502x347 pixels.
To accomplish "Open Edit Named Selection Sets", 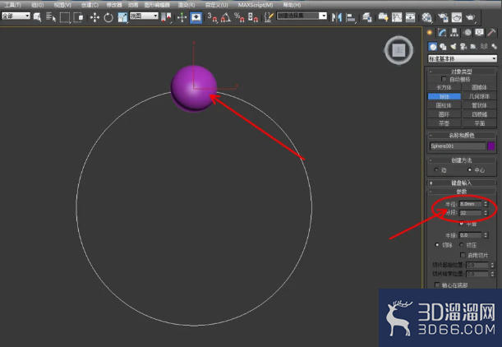I will [269, 17].
